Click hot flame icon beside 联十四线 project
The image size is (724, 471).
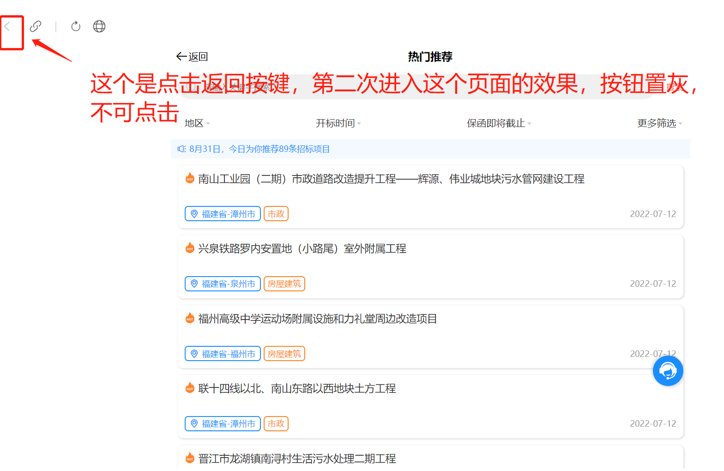click(190, 388)
